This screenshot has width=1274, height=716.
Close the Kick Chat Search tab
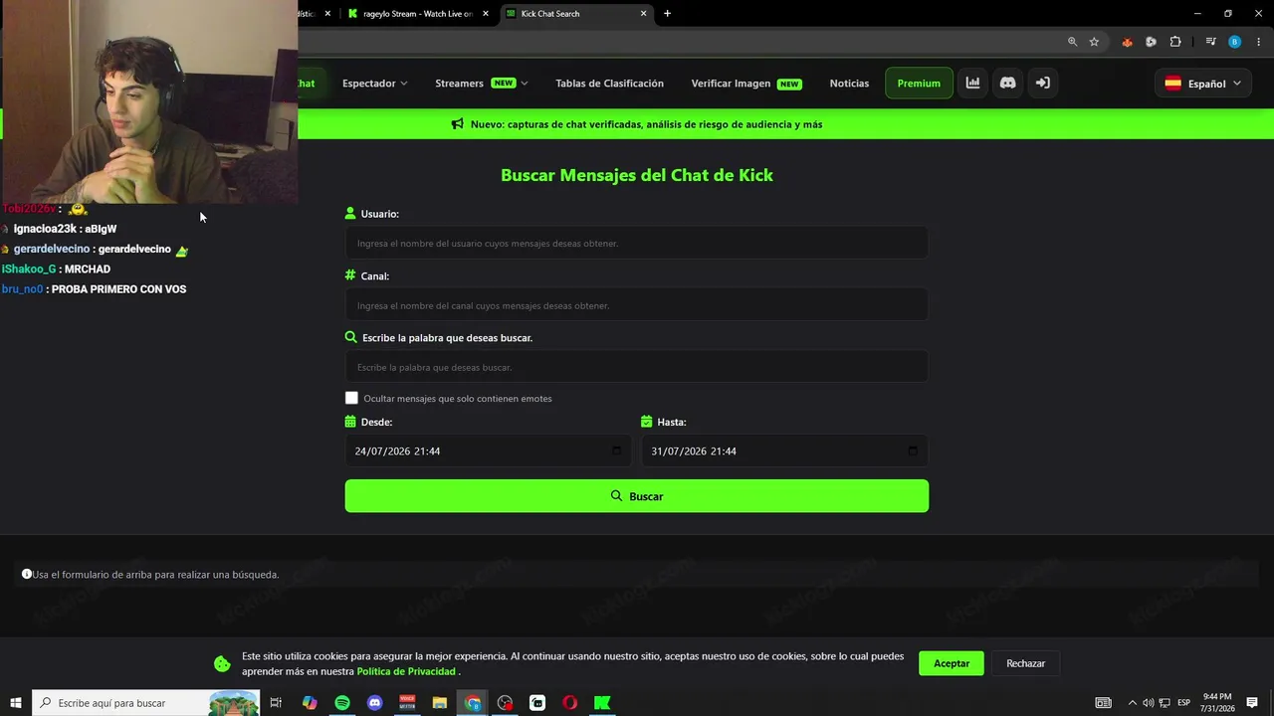(643, 14)
